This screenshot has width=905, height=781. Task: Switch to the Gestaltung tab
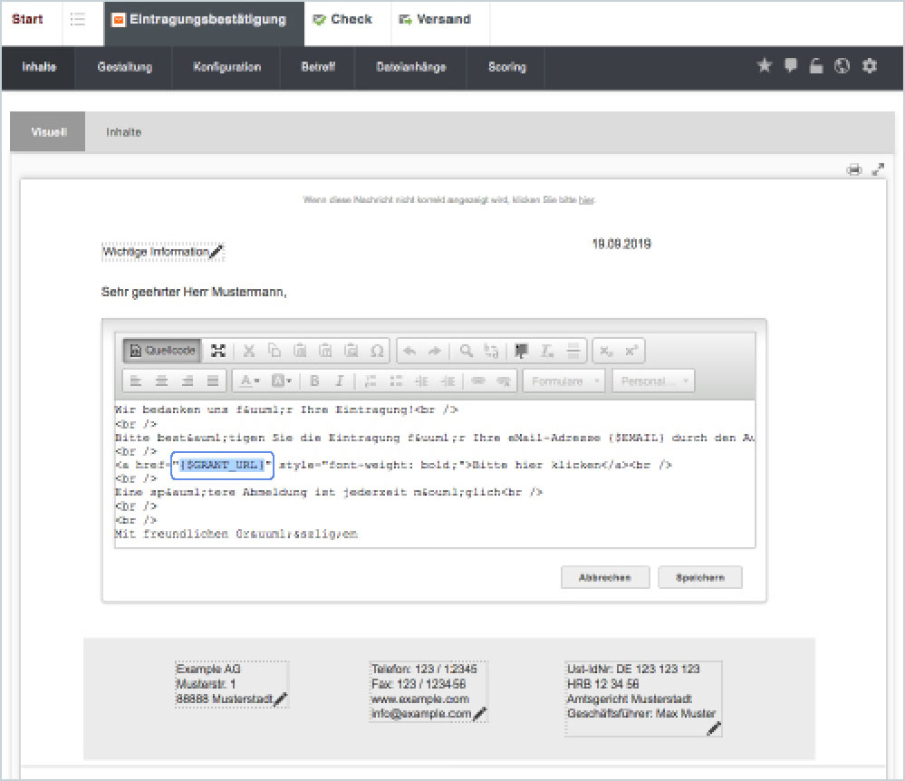click(x=125, y=67)
